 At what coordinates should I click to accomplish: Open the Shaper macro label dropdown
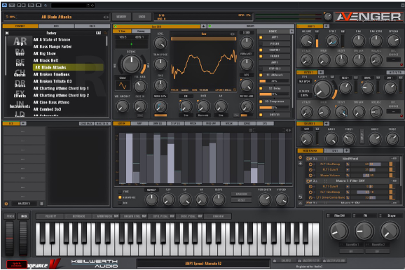point(390,215)
